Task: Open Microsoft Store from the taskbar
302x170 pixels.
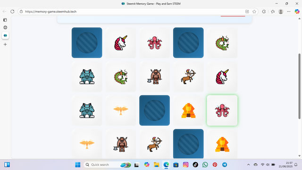Action: 176,165
